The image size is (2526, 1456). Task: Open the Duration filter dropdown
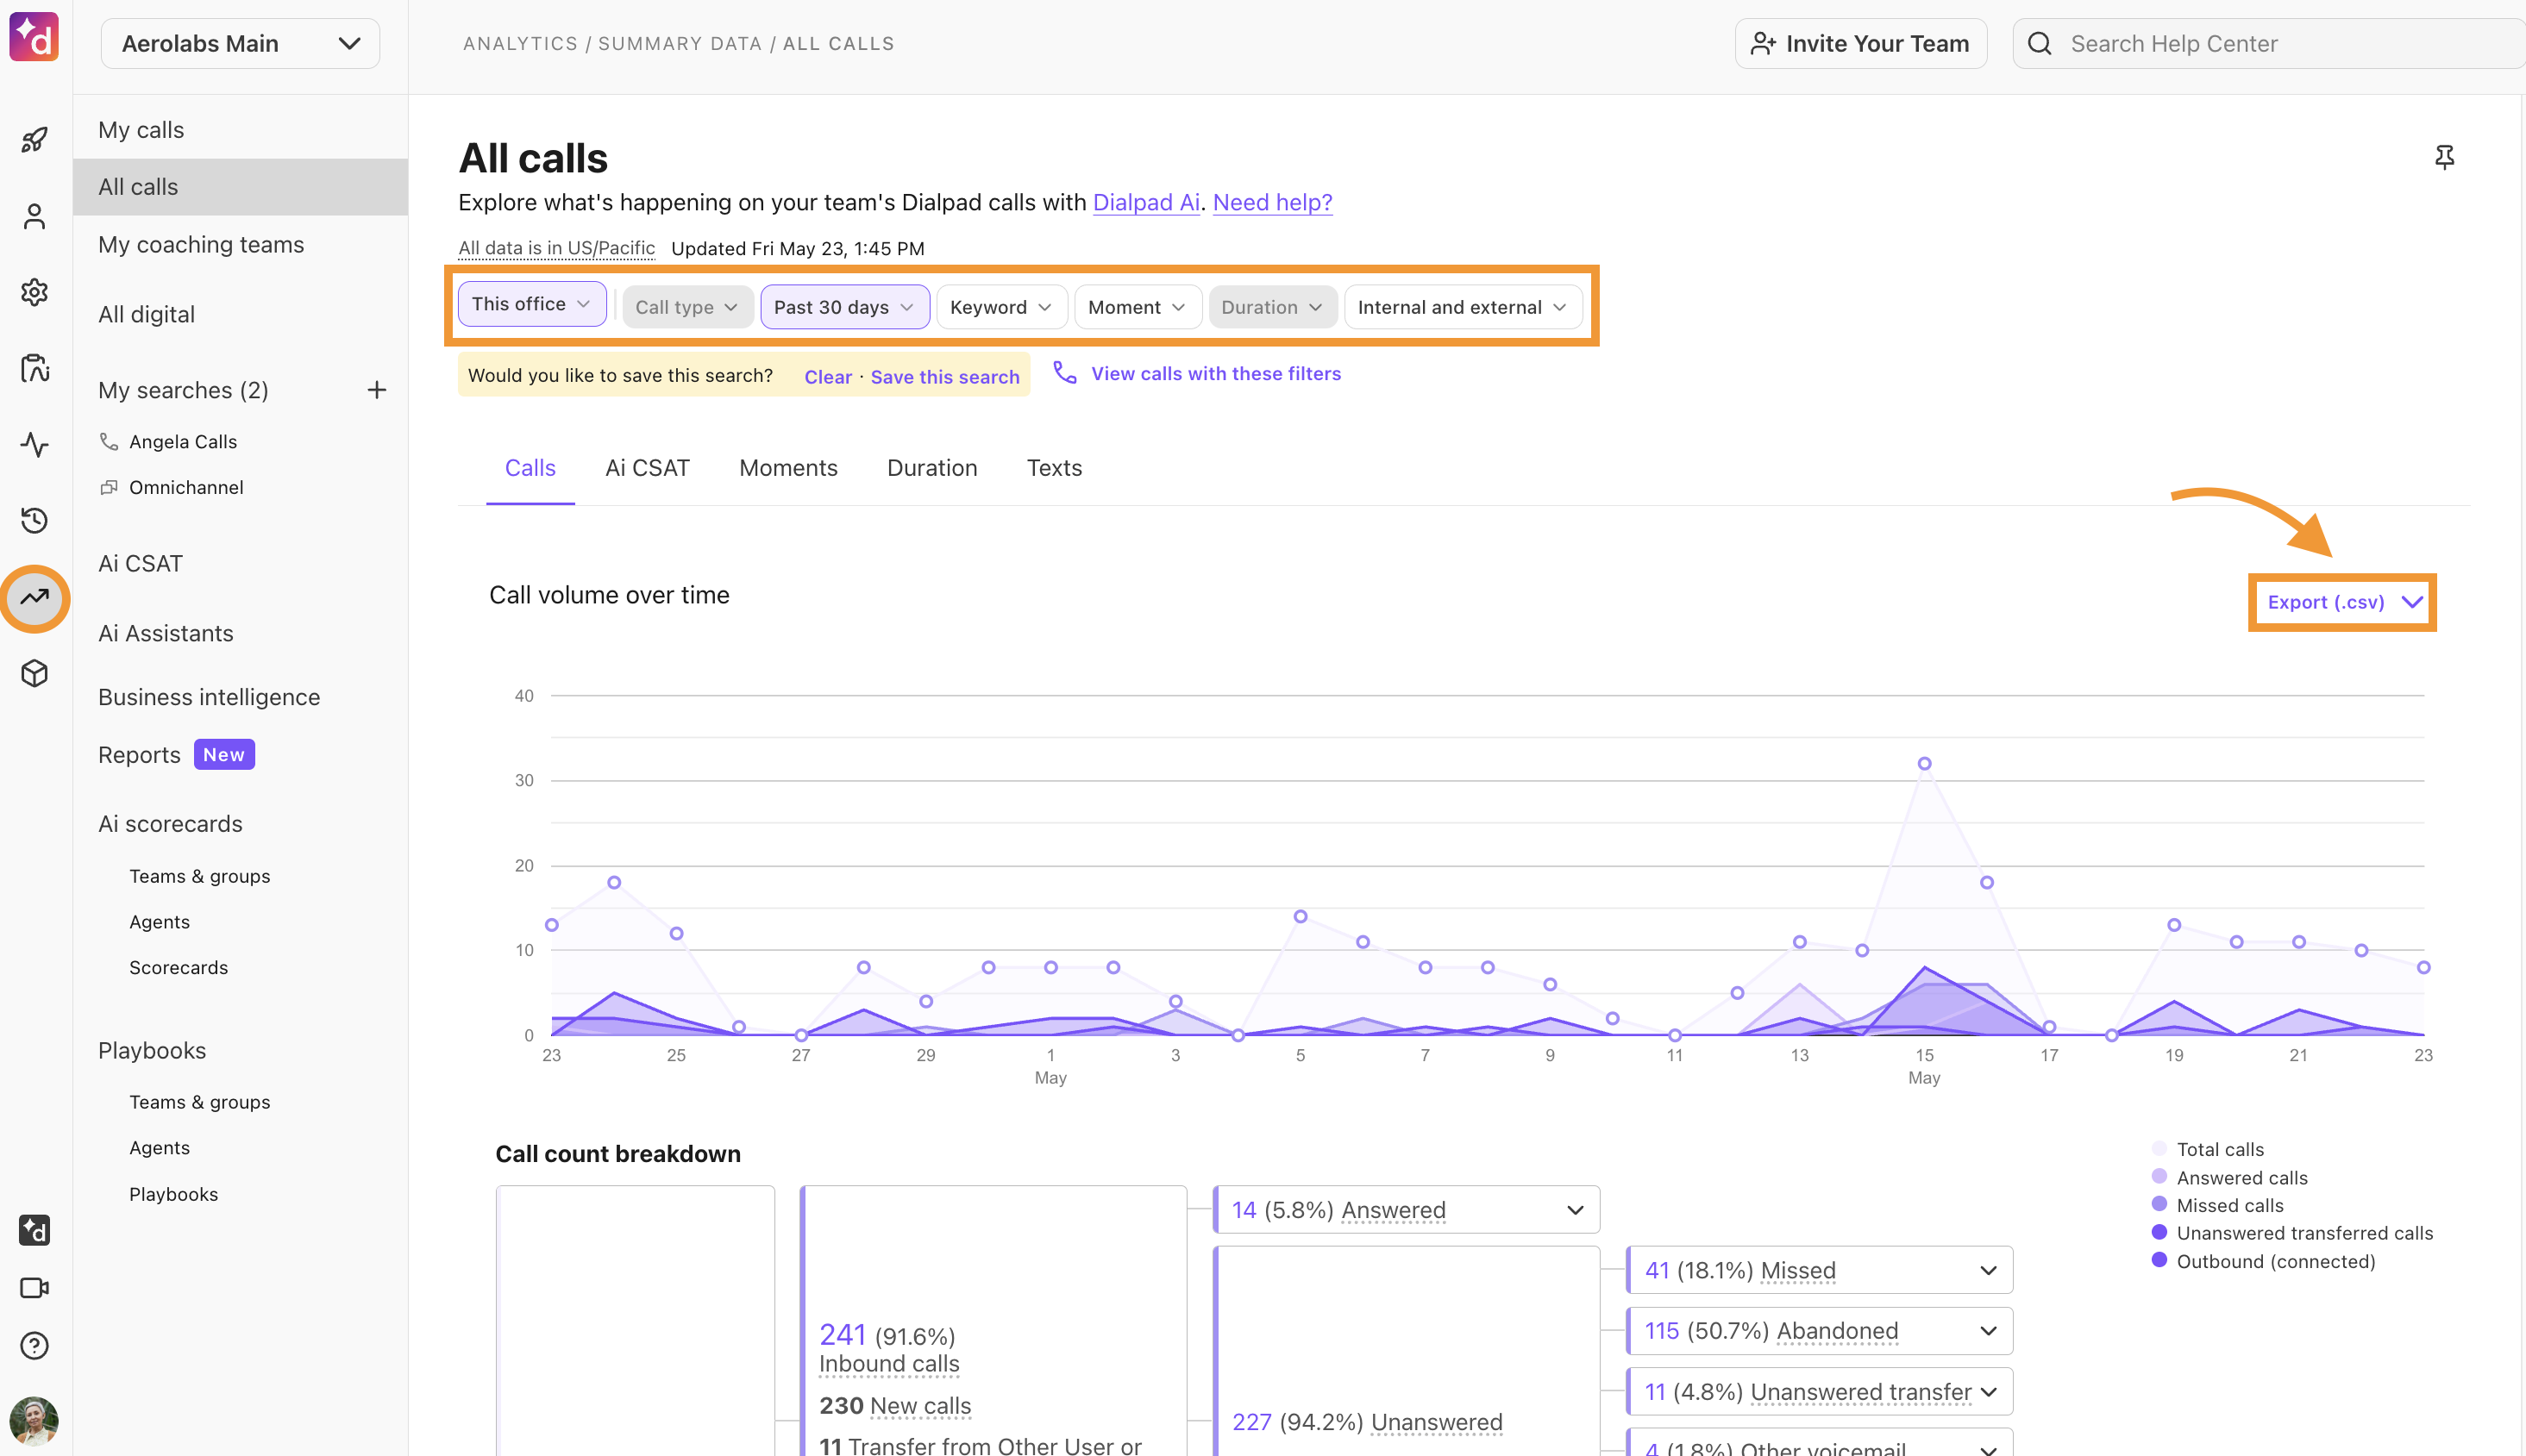1273,307
